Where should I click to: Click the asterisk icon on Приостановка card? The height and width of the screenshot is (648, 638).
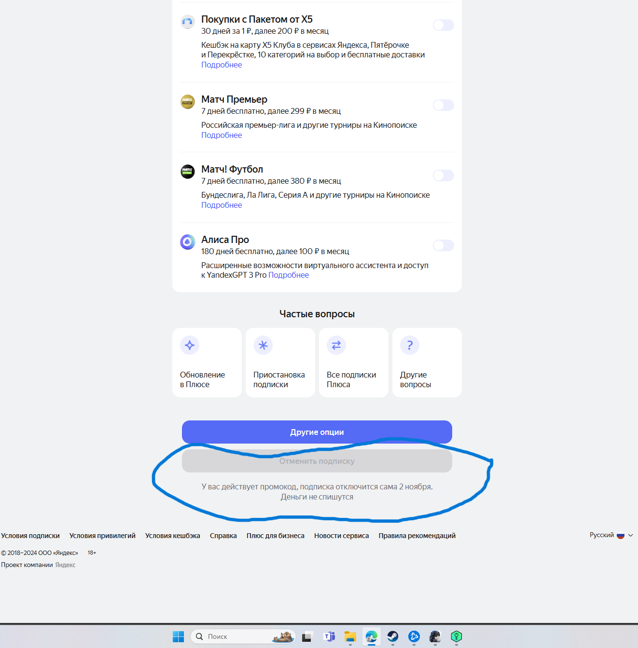click(x=263, y=345)
